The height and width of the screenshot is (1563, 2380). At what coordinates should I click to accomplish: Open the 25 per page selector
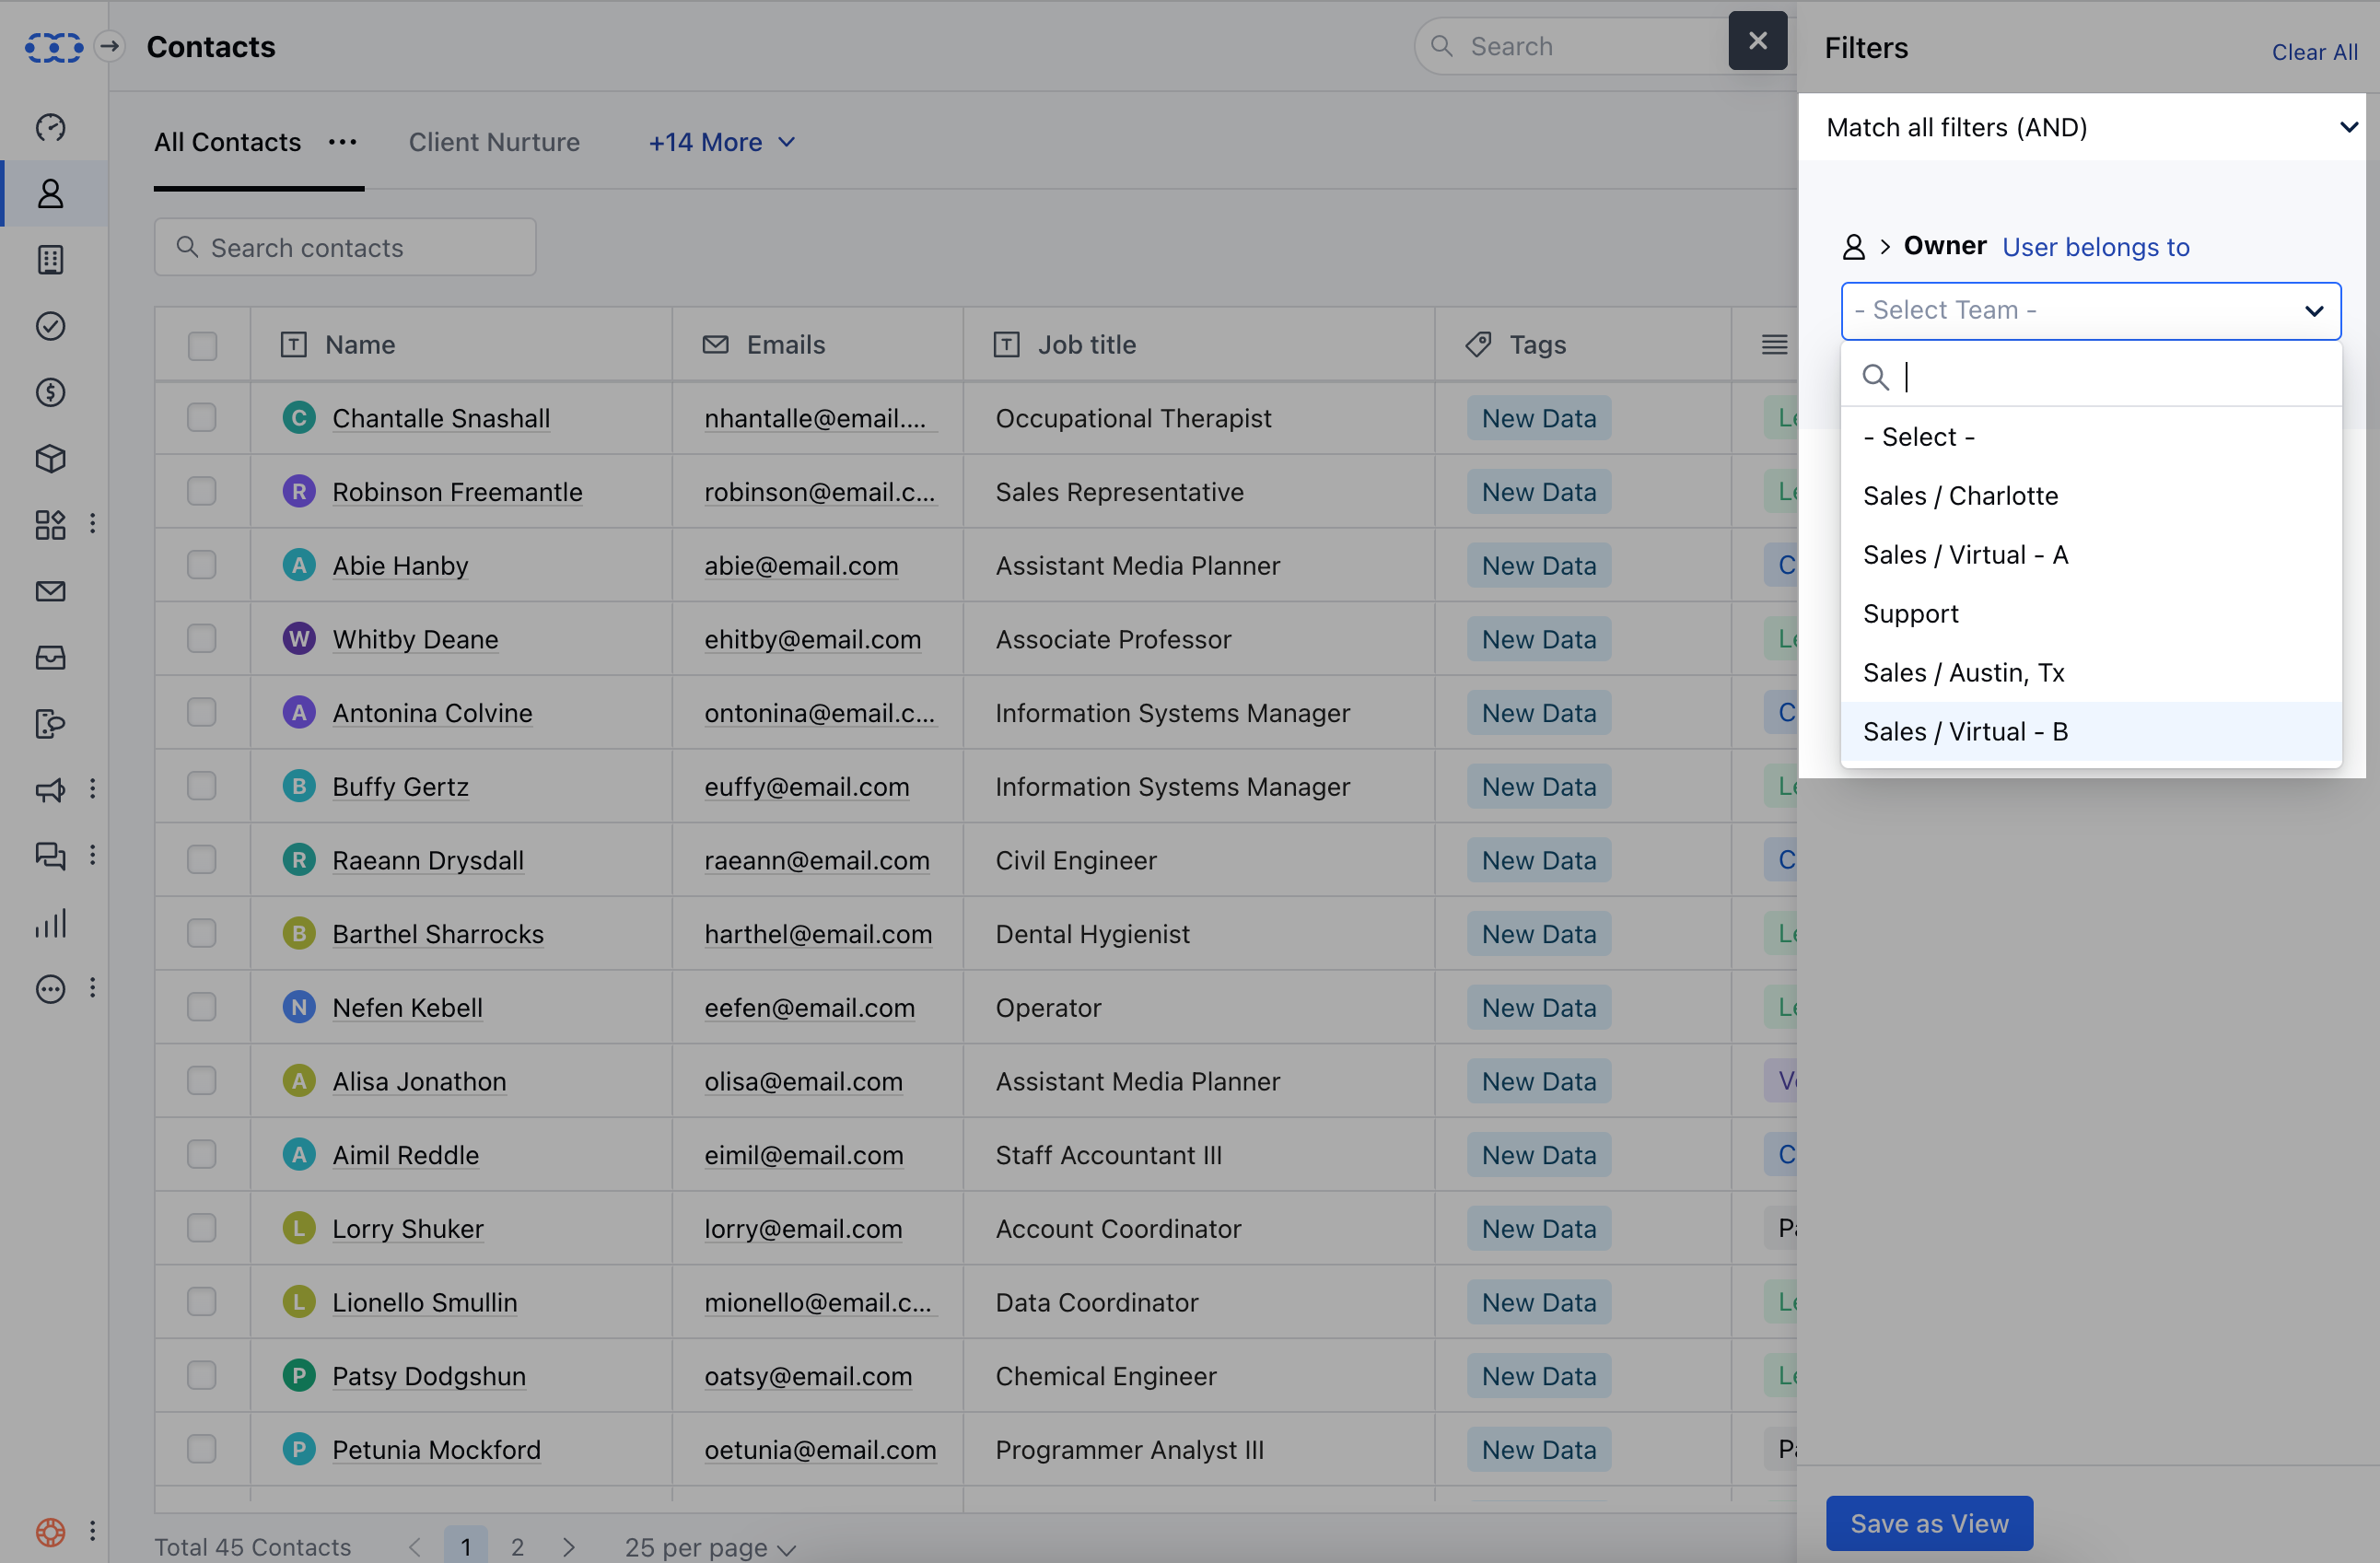tap(709, 1547)
